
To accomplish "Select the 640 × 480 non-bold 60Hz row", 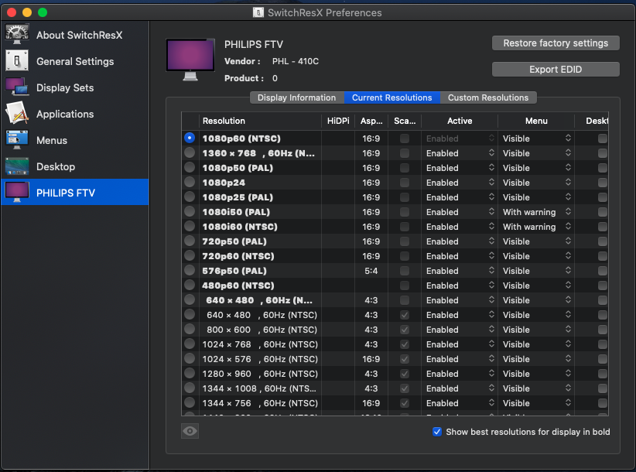I will click(262, 315).
